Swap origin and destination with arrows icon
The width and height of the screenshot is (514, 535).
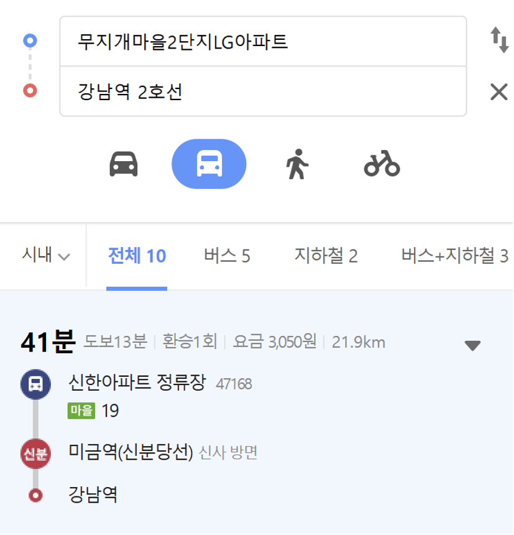499,40
